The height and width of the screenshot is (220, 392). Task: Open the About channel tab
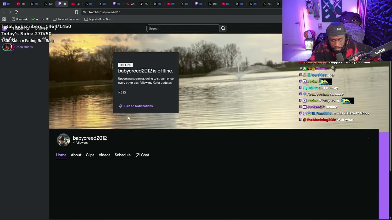click(76, 155)
